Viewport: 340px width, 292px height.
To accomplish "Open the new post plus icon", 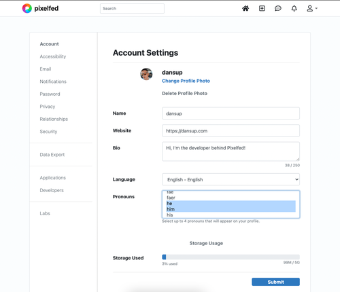I will (x=262, y=8).
